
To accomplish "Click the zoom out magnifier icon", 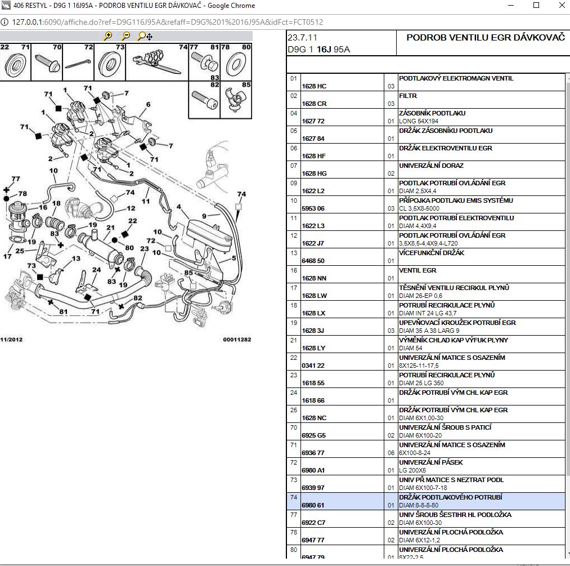I will pos(126,36).
